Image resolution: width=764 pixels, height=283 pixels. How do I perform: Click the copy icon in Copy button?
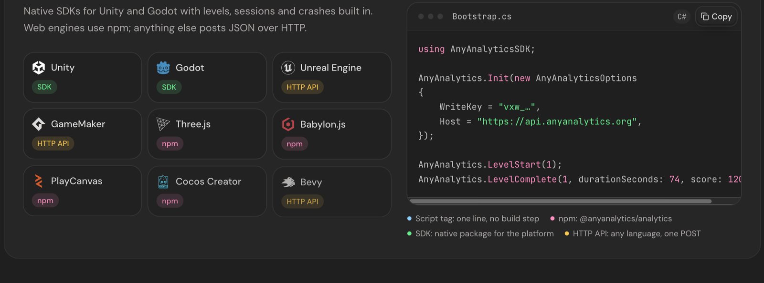(x=705, y=17)
